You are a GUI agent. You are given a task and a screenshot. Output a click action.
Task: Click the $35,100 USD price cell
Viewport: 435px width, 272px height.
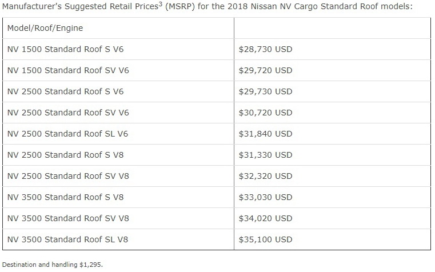click(265, 239)
